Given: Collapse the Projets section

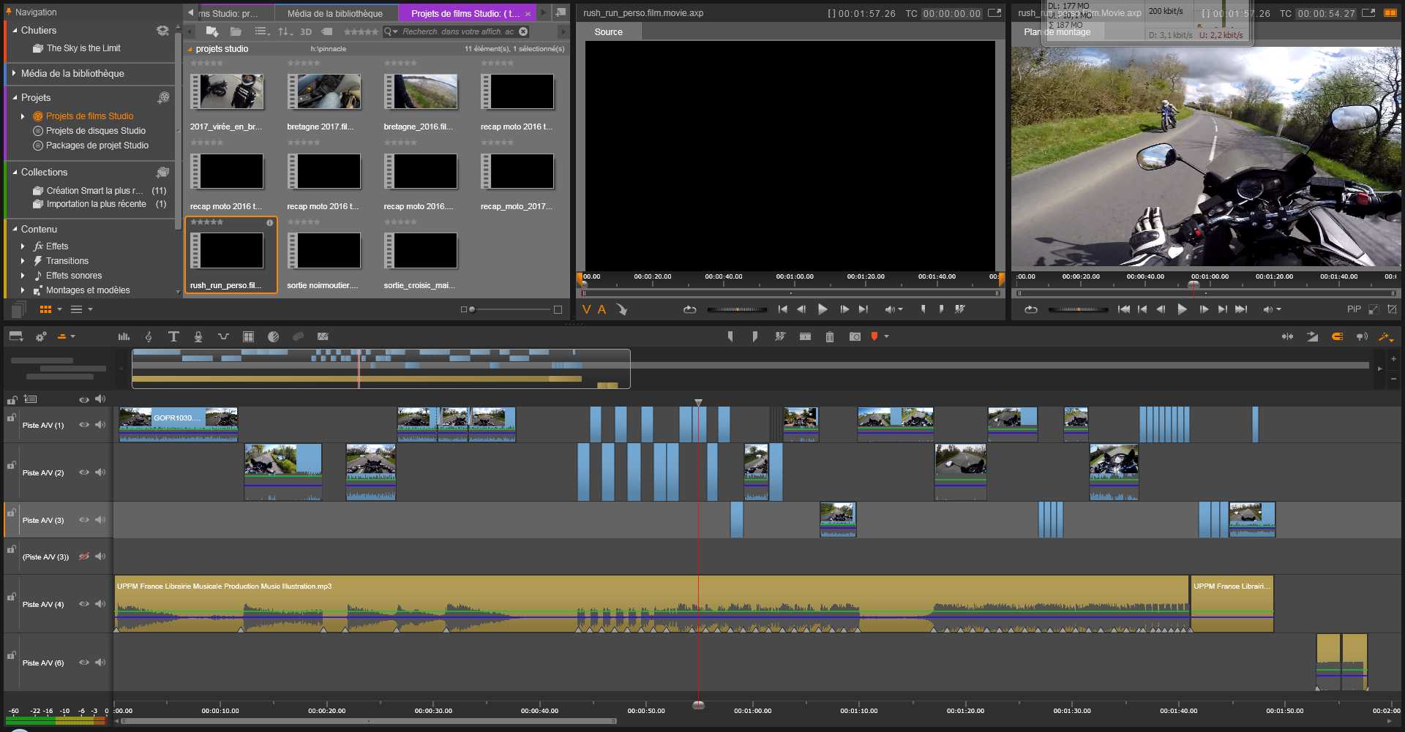Looking at the screenshot, I should (x=15, y=97).
